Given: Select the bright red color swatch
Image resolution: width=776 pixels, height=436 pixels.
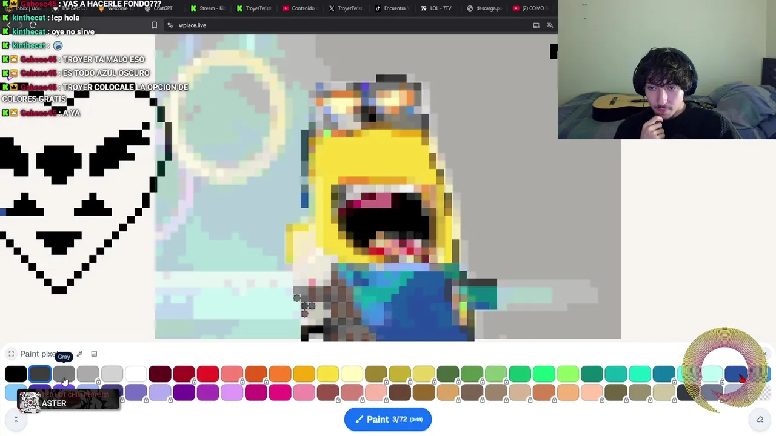Looking at the screenshot, I should 208,374.
